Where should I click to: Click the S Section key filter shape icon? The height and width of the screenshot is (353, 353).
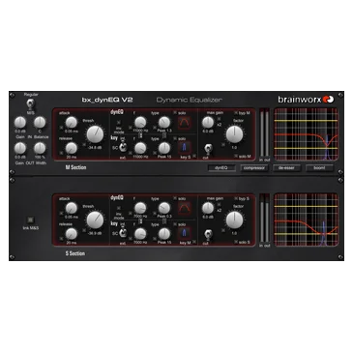[x=184, y=233]
